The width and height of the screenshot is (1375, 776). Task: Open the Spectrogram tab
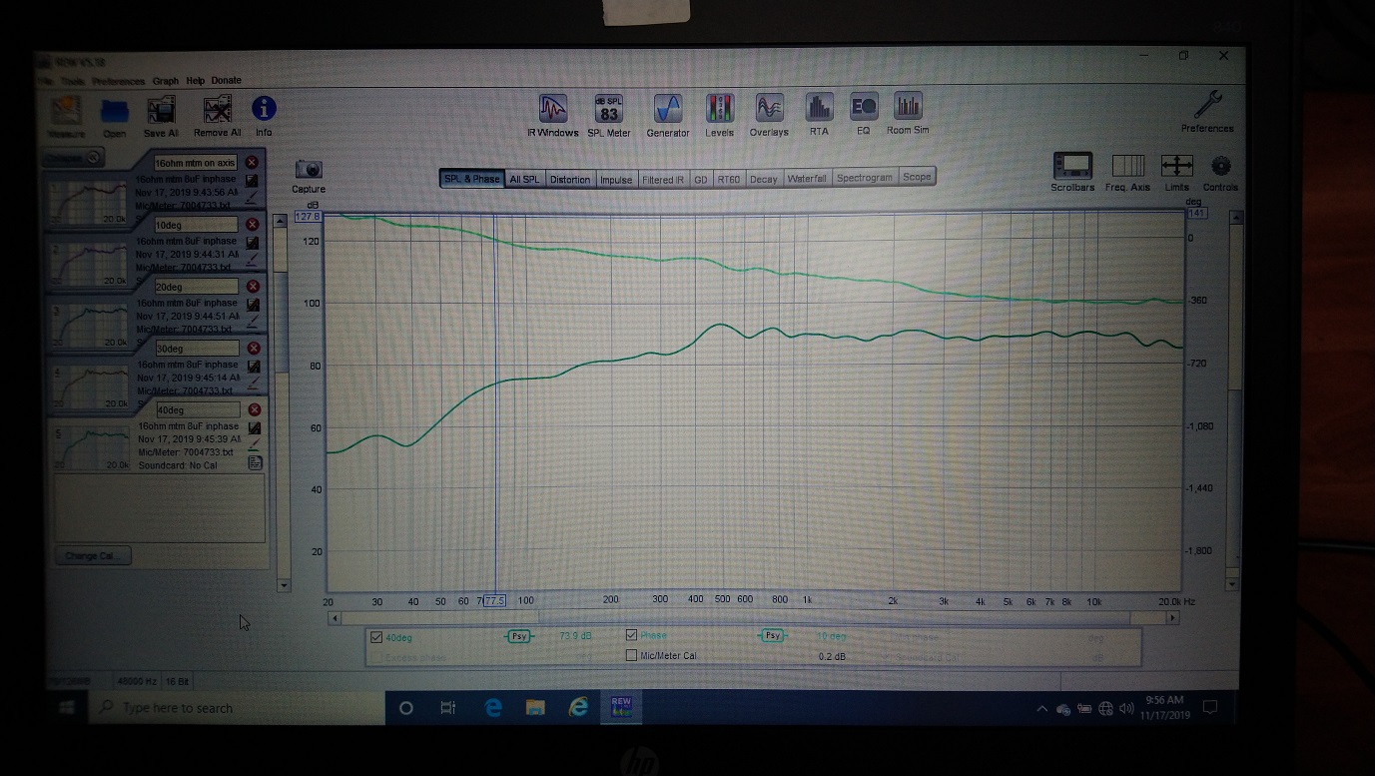[865, 178]
